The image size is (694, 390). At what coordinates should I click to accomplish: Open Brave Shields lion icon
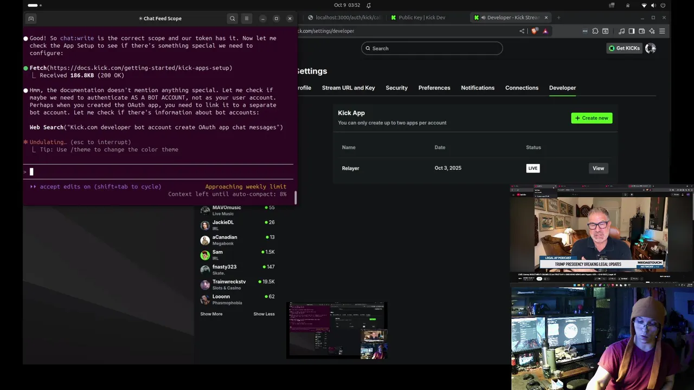click(535, 31)
